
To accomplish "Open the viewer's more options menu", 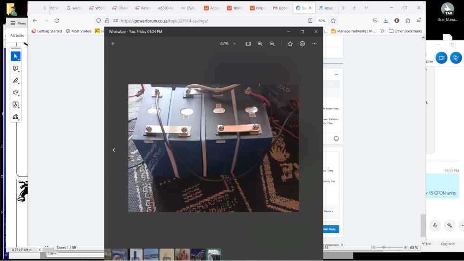I will [314, 44].
